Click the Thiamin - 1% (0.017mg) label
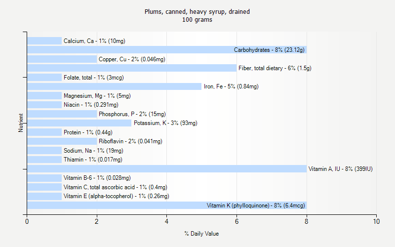This screenshot has width=395, height=247. coord(93,160)
